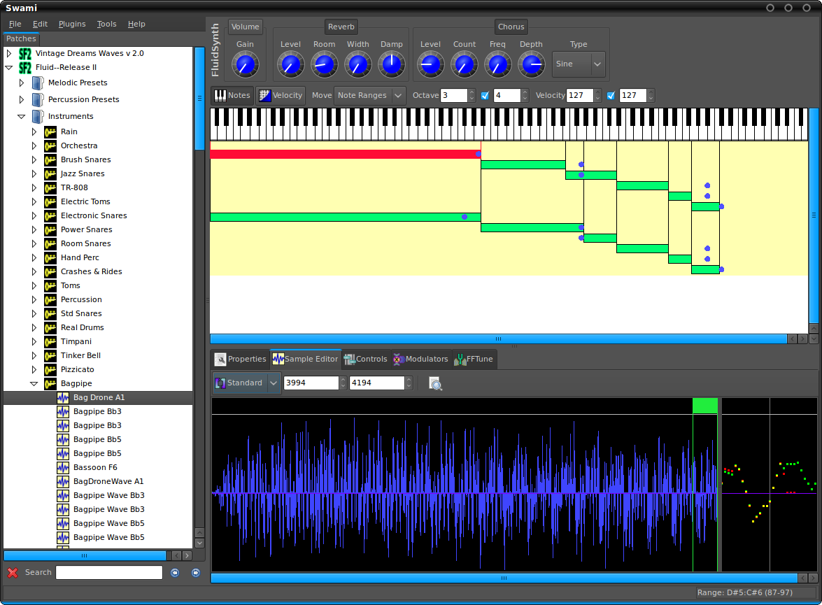Screen dimensions: 822x605
Task: Click the search previous arrow icon
Action: (175, 573)
